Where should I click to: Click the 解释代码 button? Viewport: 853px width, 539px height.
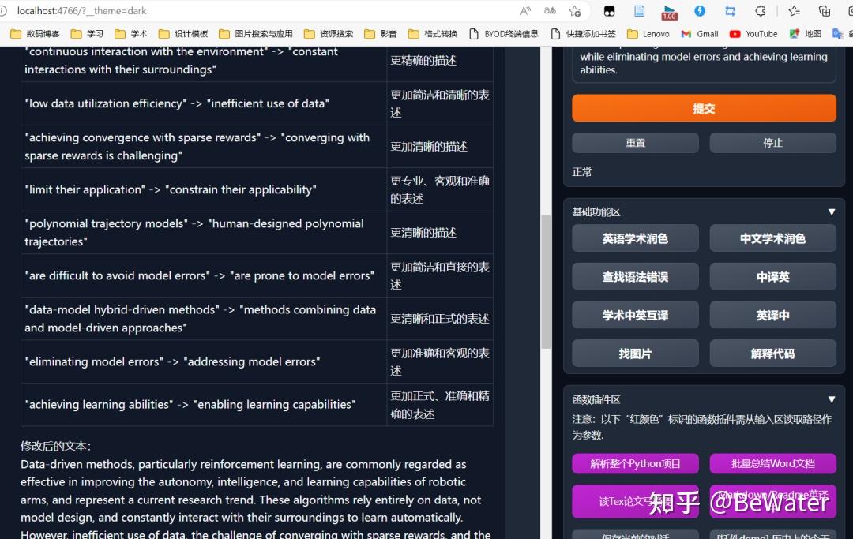773,354
